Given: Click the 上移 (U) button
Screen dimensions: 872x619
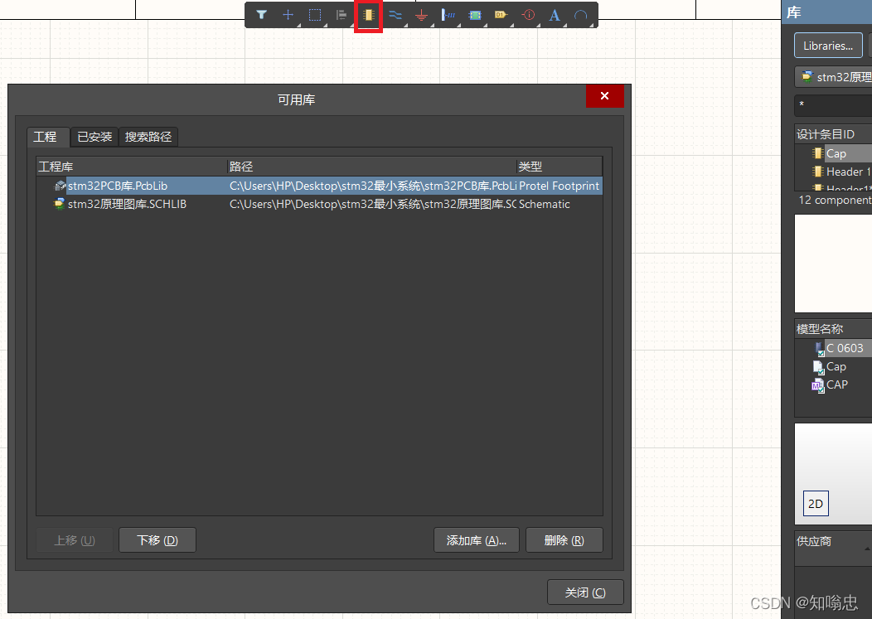Looking at the screenshot, I should (x=75, y=540).
